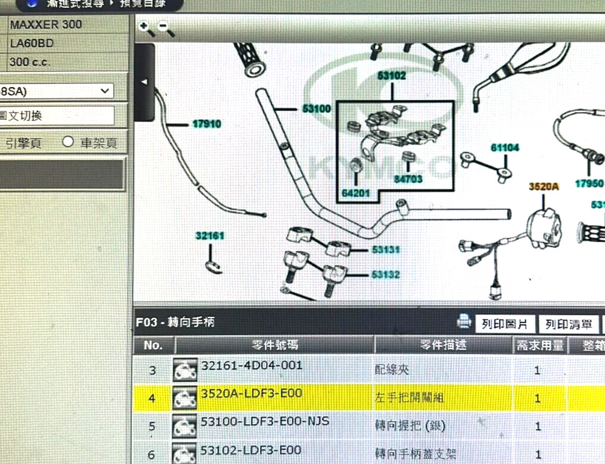This screenshot has height=464, width=605.
Task: Click the 需求用量 column header
Action: (540, 345)
